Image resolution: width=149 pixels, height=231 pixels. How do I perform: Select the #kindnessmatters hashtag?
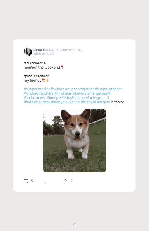[x=39, y=93]
